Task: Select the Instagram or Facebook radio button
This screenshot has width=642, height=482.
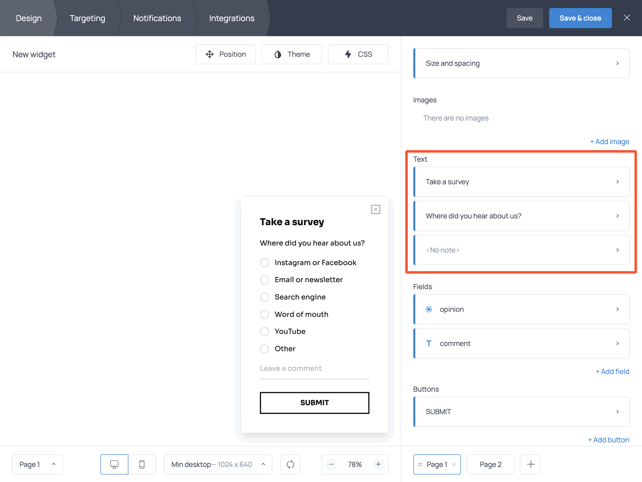Action: 264,262
